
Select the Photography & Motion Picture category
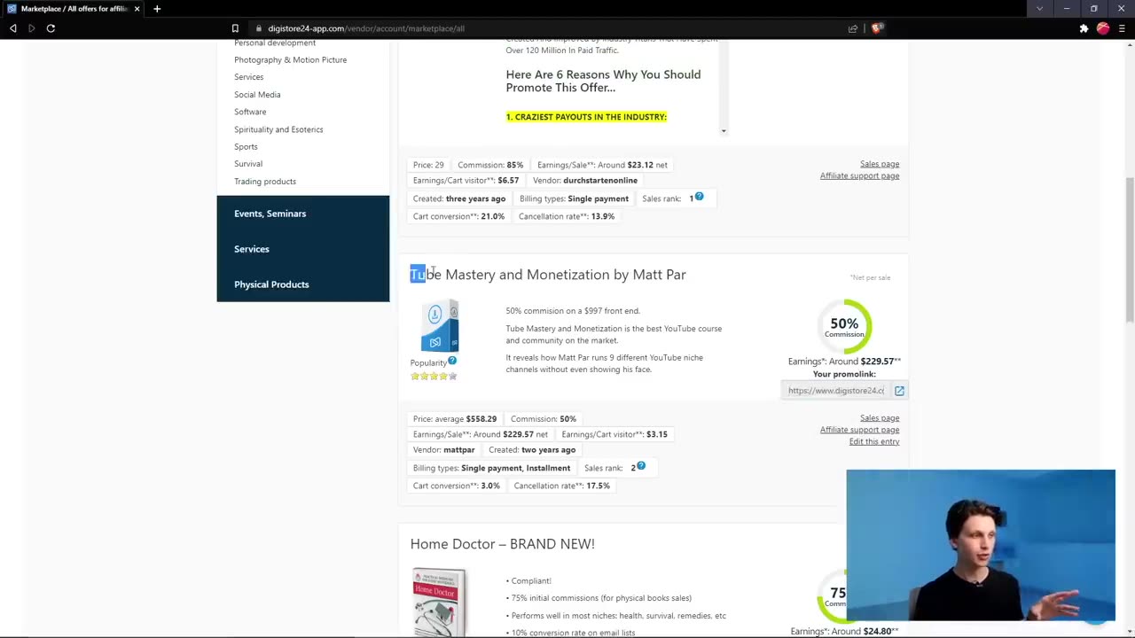click(290, 59)
